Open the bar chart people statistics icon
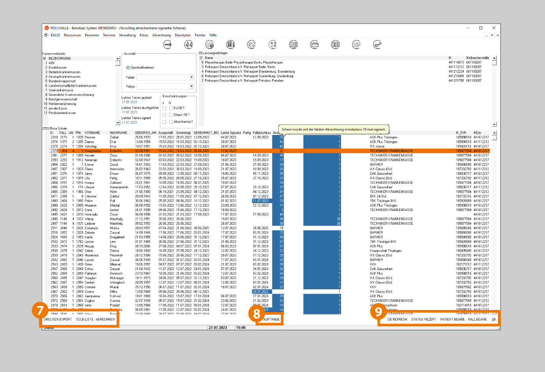Screen dimensions: 545x372 click(231, 44)
